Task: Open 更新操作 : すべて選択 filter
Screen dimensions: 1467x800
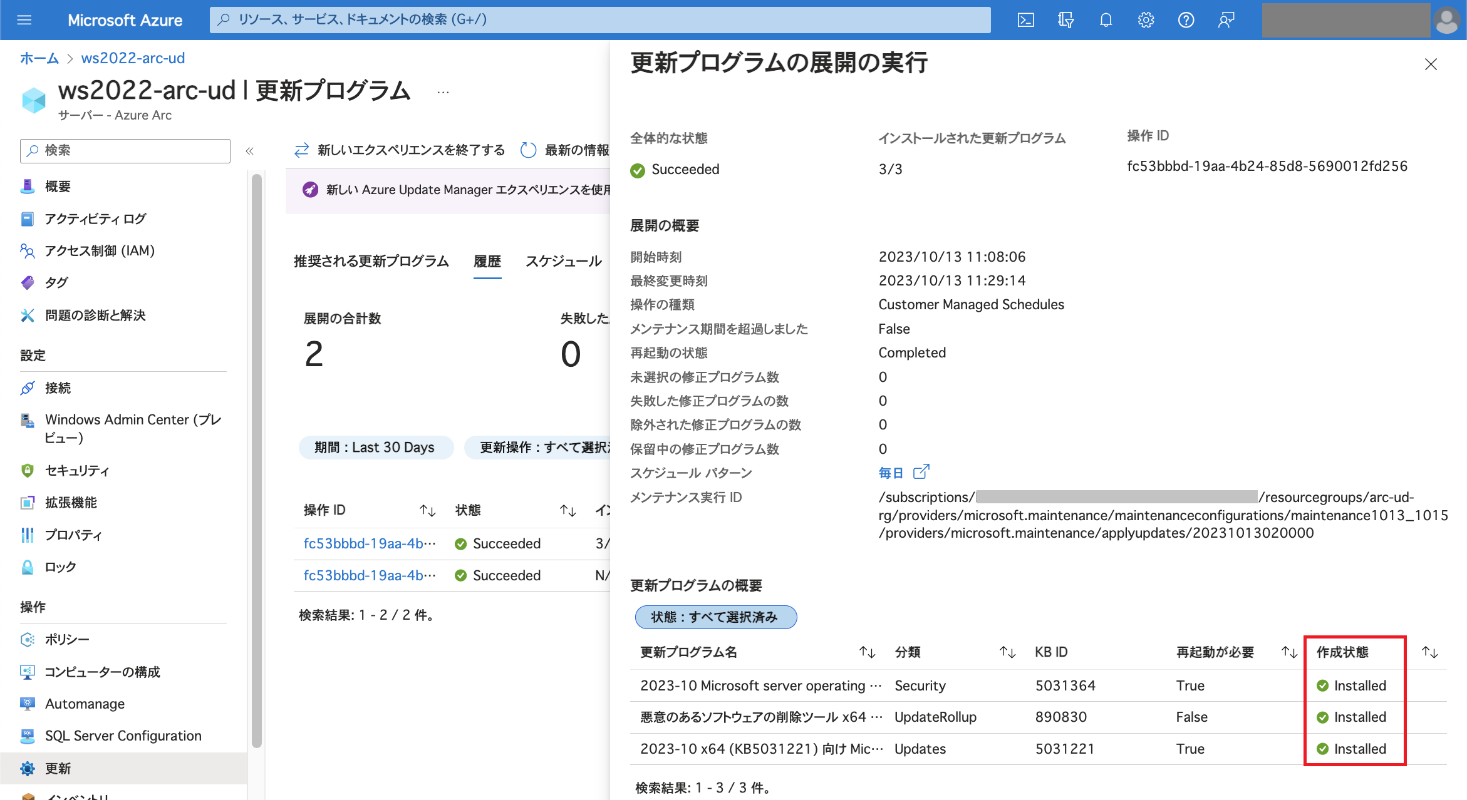Action: (x=537, y=447)
